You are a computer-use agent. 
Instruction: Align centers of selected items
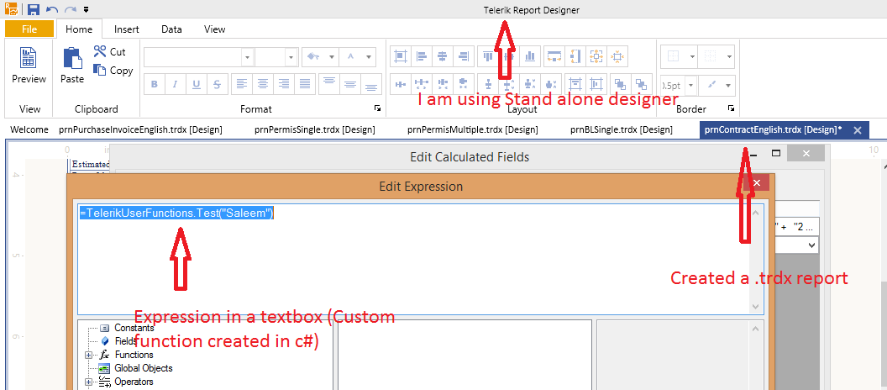click(x=443, y=55)
